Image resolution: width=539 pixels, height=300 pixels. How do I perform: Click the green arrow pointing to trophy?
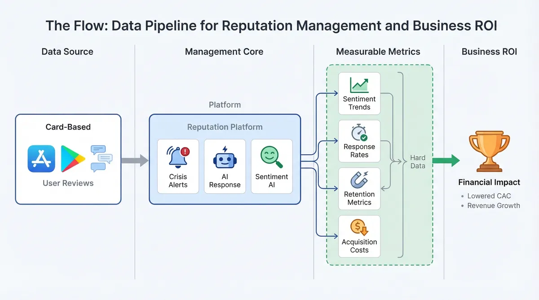(x=446, y=160)
